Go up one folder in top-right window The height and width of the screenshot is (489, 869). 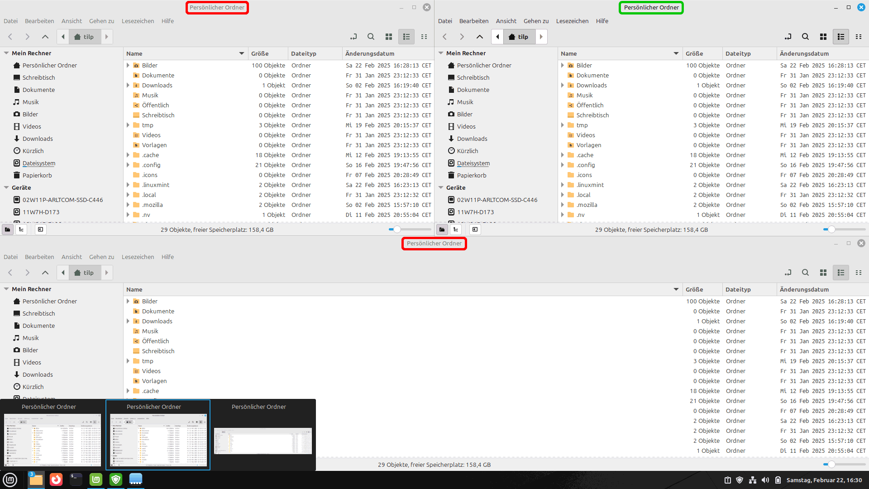coord(480,37)
